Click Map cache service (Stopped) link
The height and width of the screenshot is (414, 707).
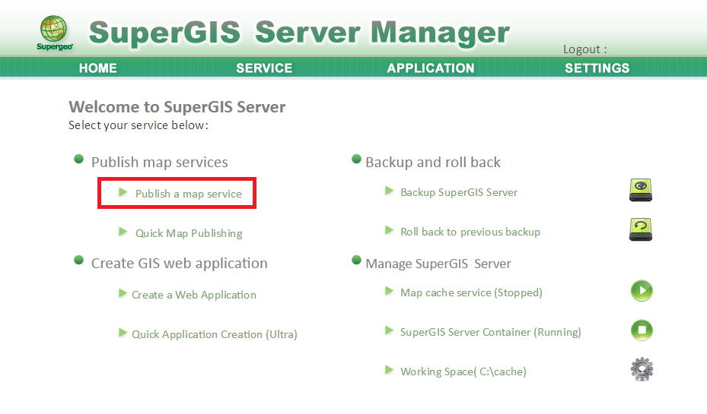tap(471, 292)
